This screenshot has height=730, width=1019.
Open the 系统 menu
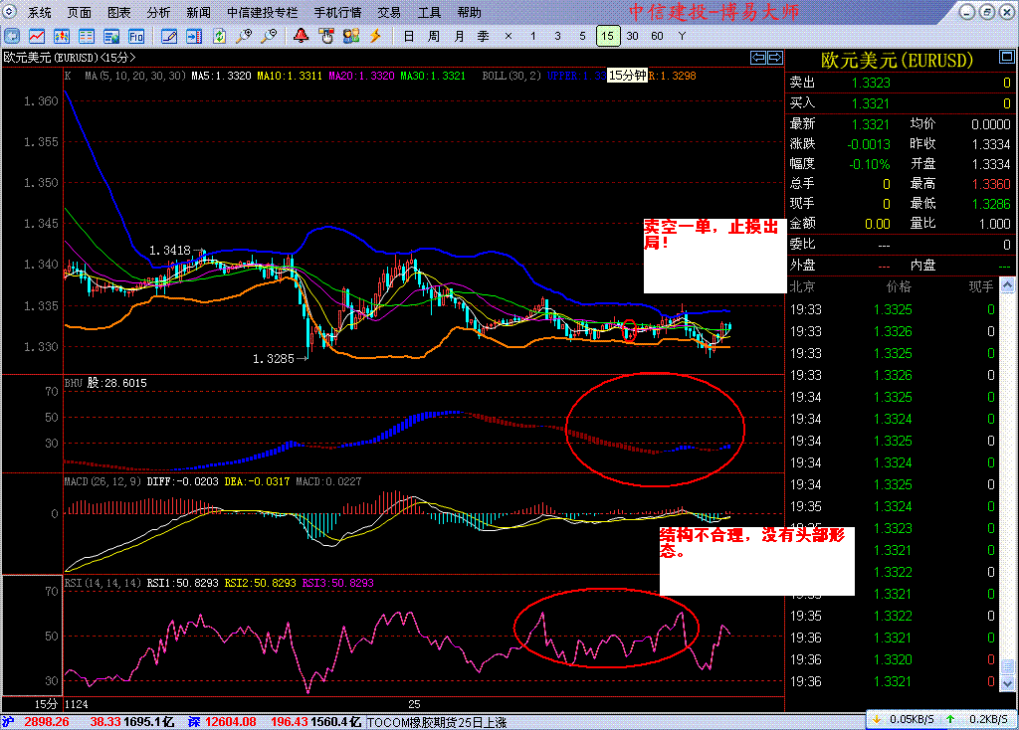[x=40, y=12]
